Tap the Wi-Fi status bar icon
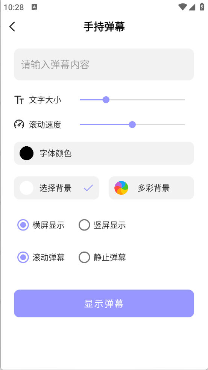 pyautogui.click(x=182, y=7)
